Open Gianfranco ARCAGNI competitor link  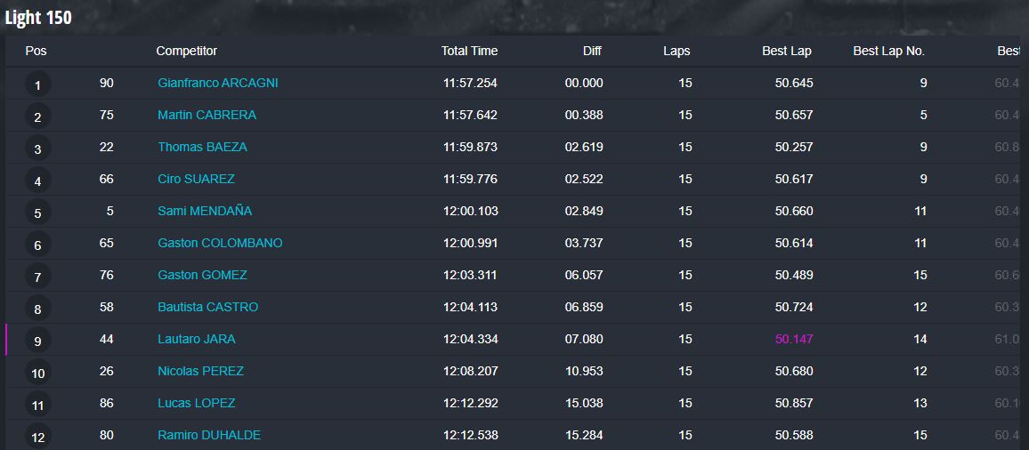(x=218, y=84)
